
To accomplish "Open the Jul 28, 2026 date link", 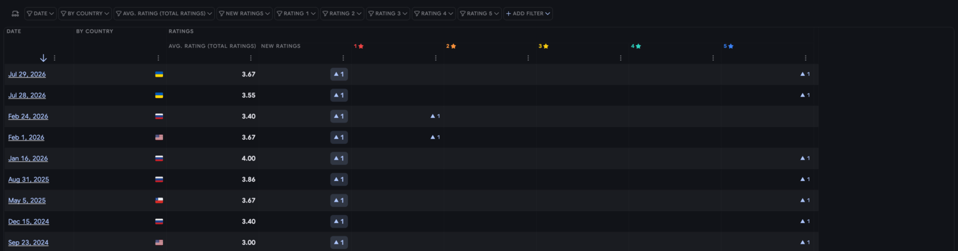I will pos(27,95).
